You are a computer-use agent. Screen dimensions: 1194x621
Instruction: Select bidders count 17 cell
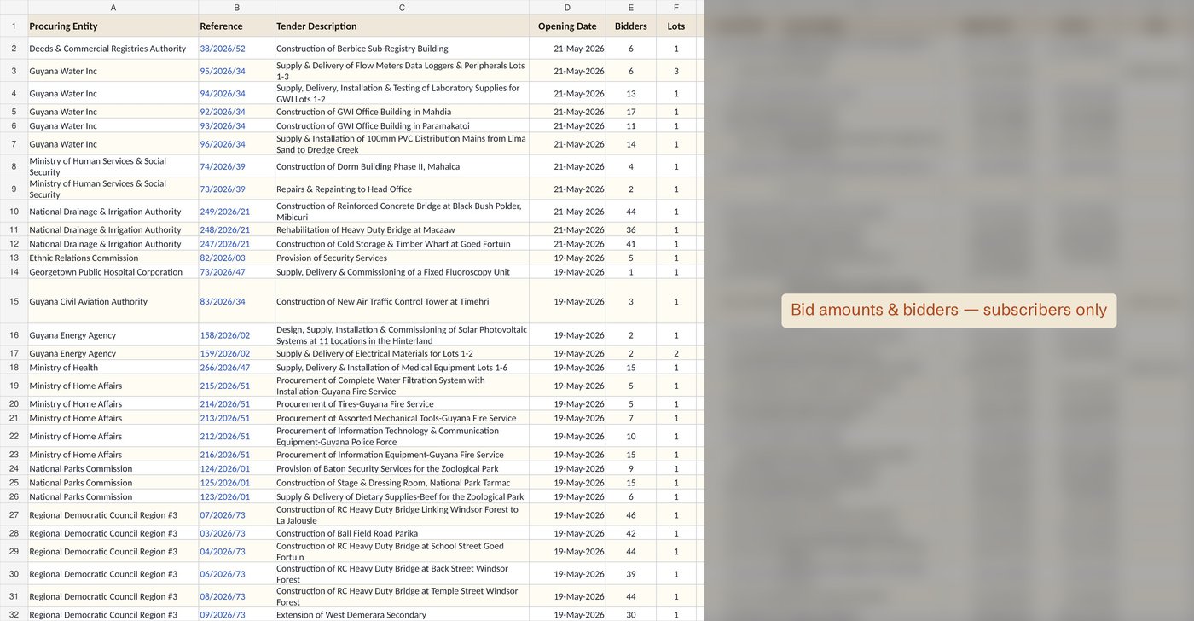click(631, 112)
